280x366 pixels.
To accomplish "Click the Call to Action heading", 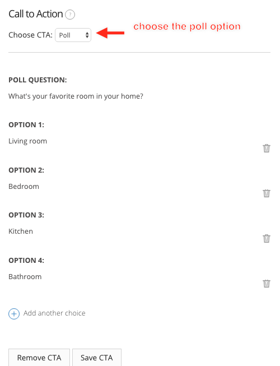I will click(36, 14).
